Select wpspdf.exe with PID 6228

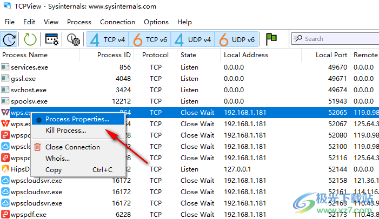click(29, 215)
